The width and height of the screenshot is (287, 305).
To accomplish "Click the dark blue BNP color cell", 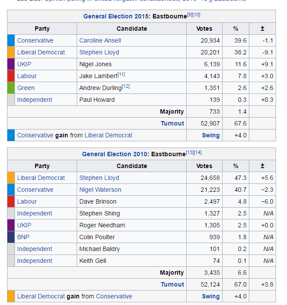I will pos(11,237).
